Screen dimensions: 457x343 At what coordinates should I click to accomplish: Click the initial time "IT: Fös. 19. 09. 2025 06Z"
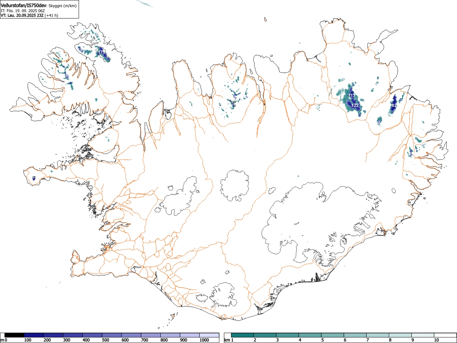[22, 11]
